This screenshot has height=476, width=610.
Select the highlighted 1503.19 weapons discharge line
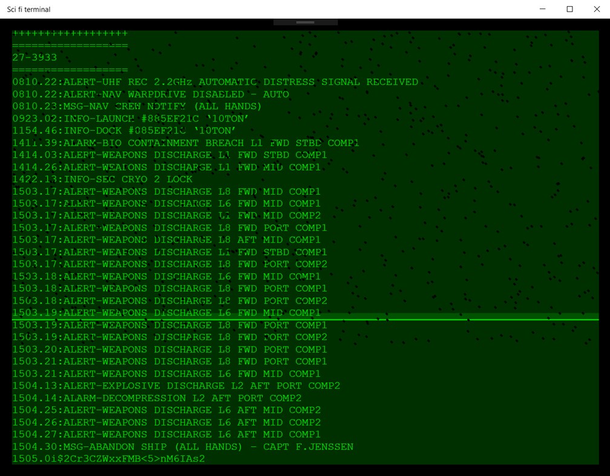[x=165, y=313]
